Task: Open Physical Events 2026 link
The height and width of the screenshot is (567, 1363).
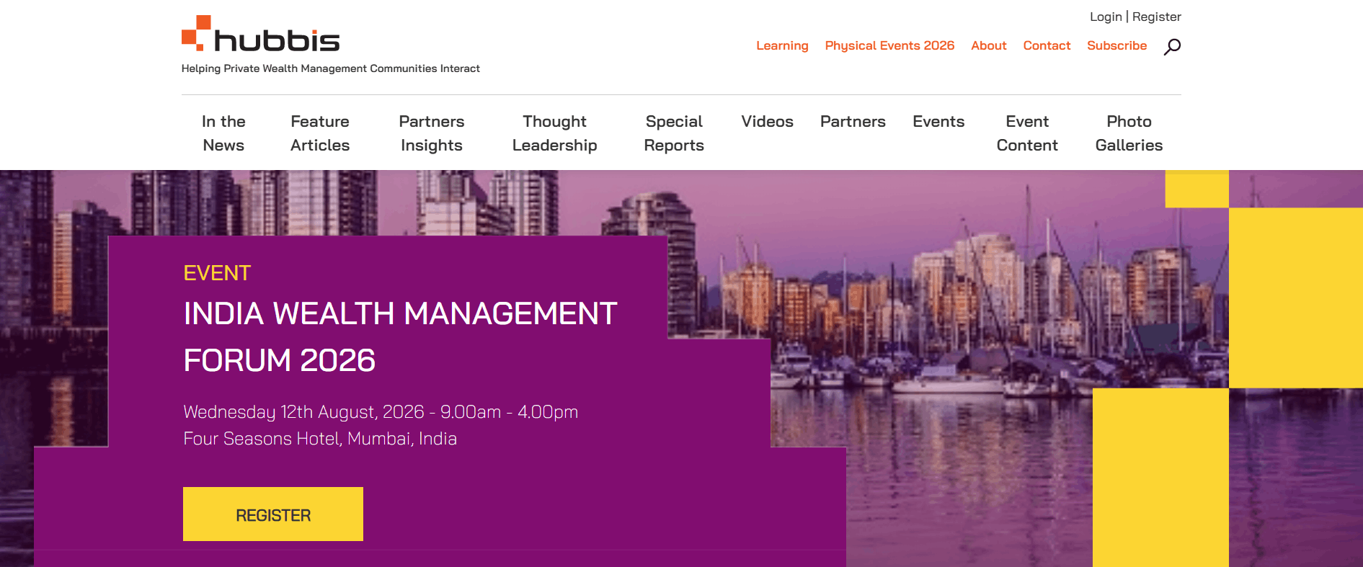Action: coord(889,45)
